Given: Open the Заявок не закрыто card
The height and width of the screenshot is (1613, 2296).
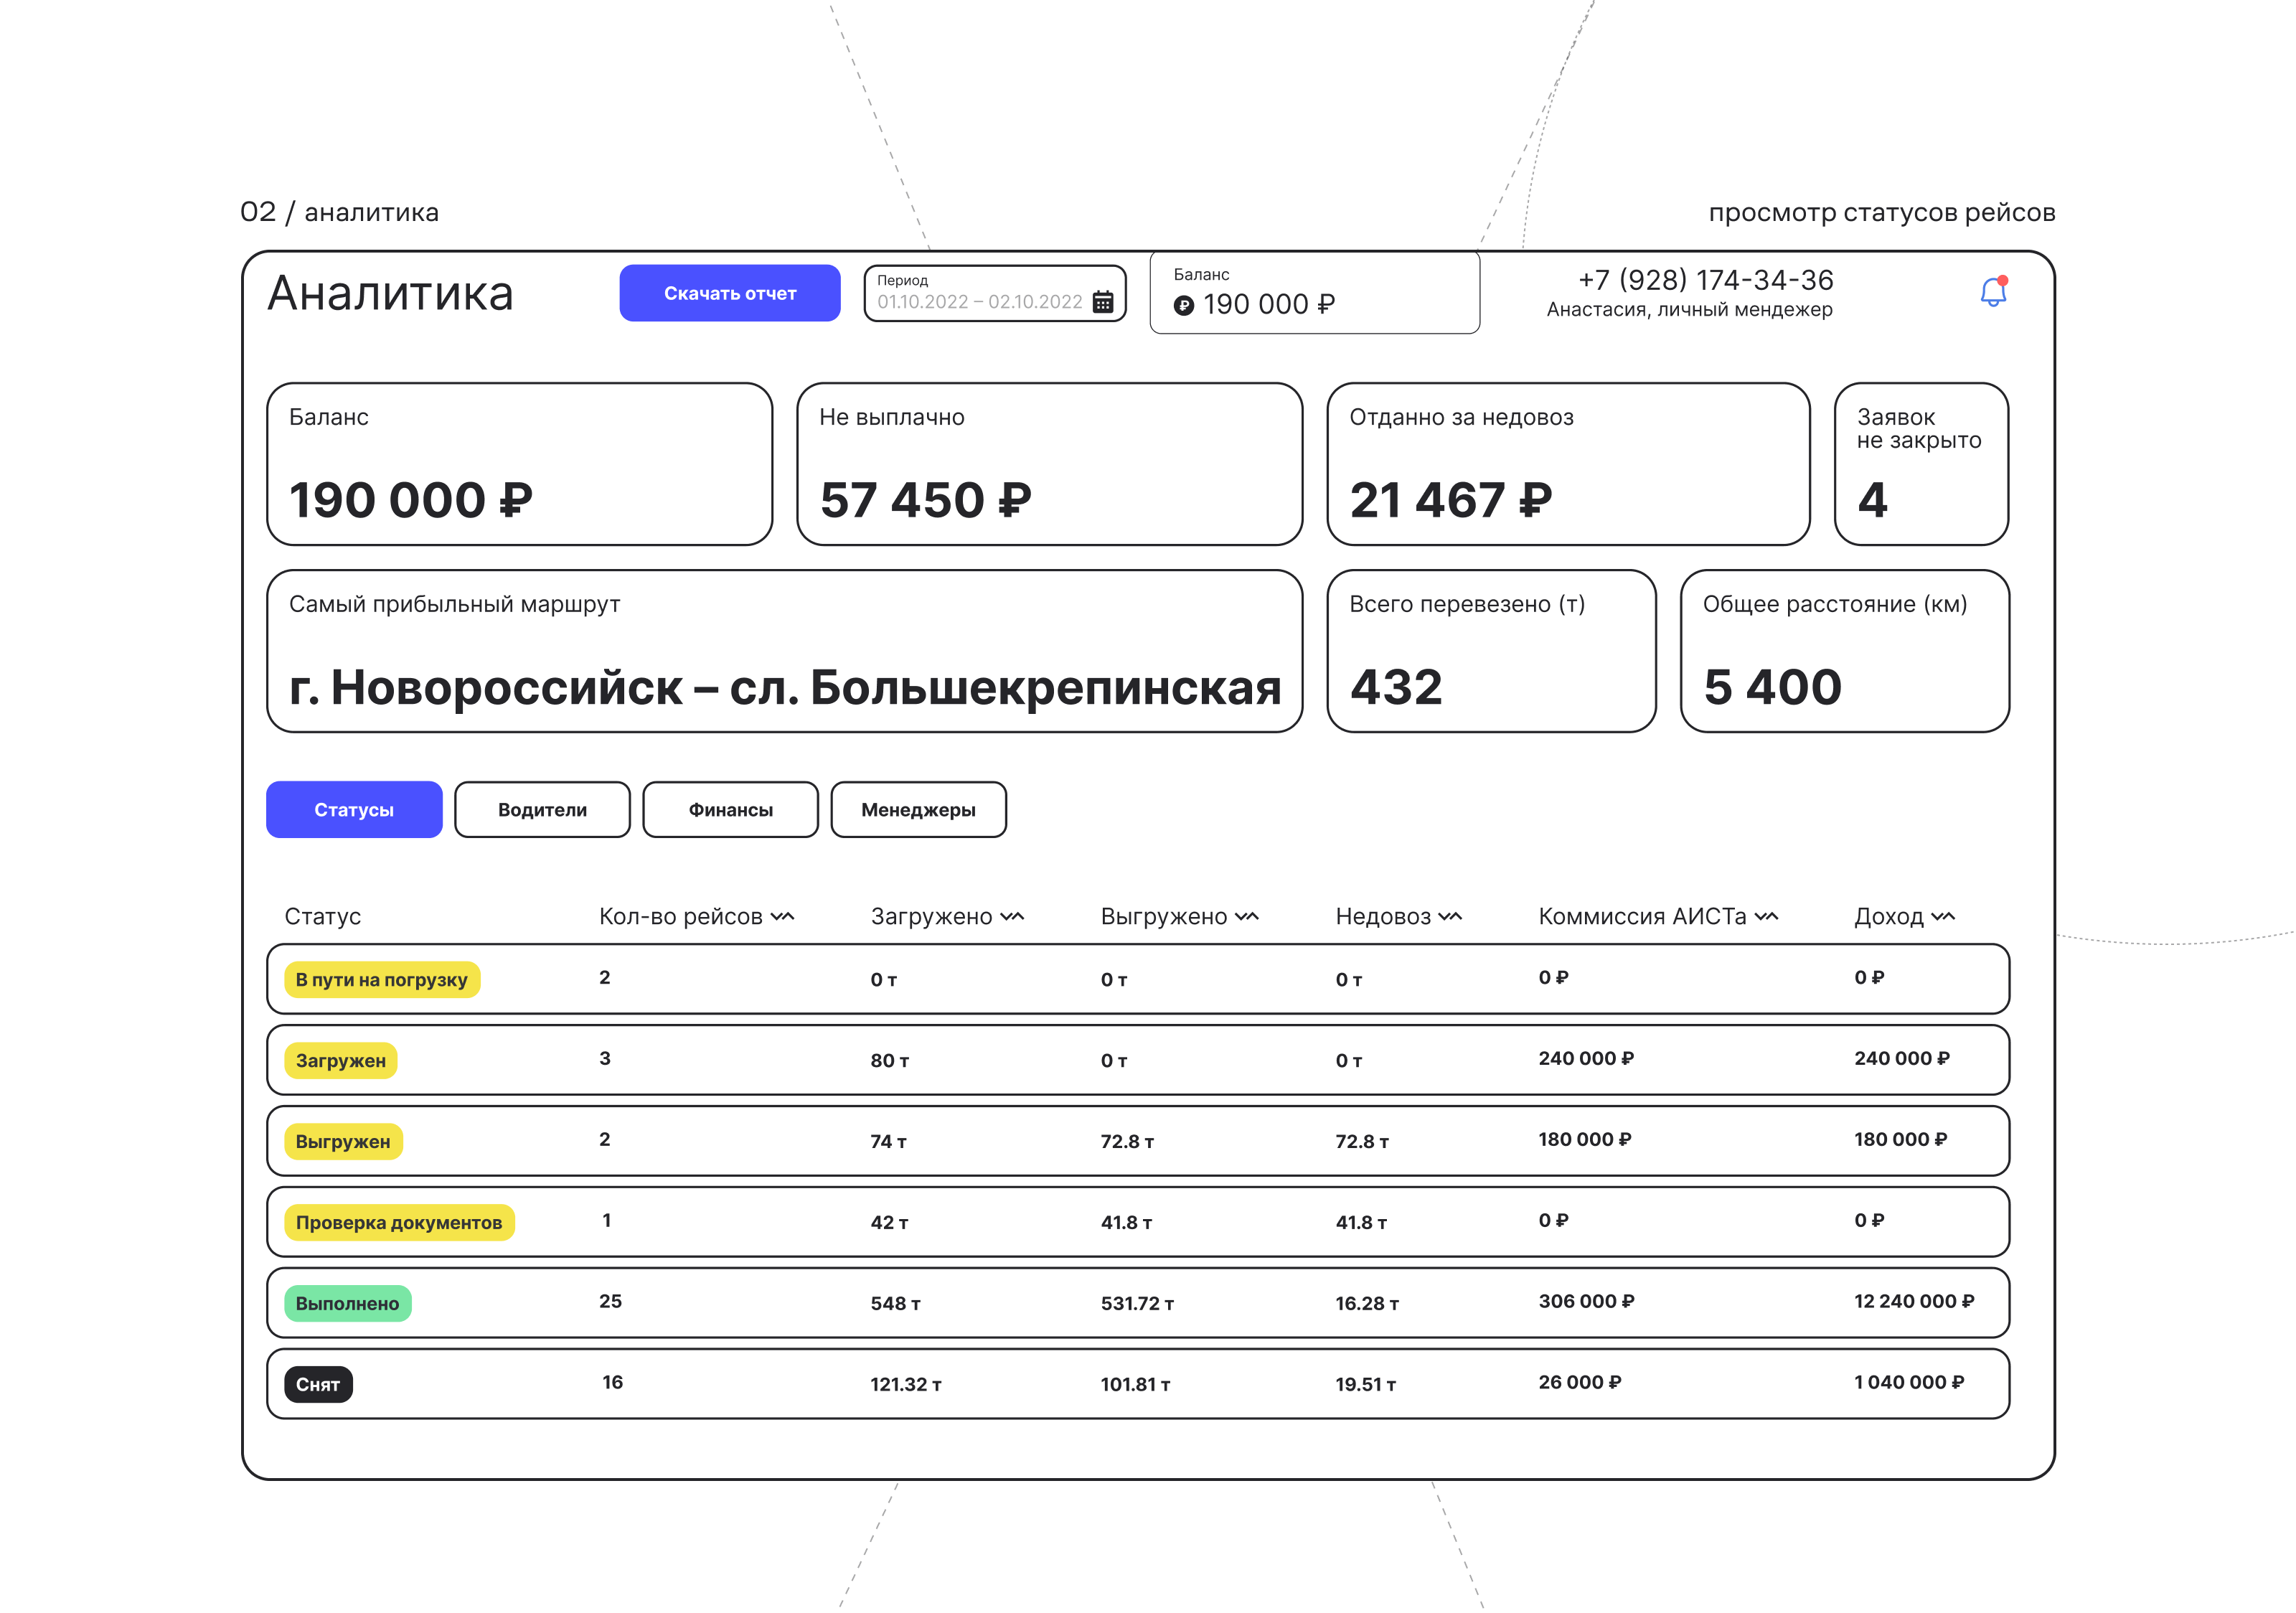Looking at the screenshot, I should tap(1920, 464).
